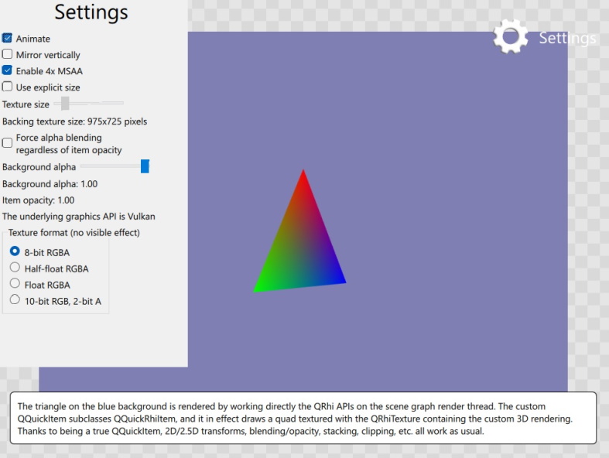Image resolution: width=609 pixels, height=458 pixels.
Task: Click the description text box at the bottom
Action: point(303,419)
